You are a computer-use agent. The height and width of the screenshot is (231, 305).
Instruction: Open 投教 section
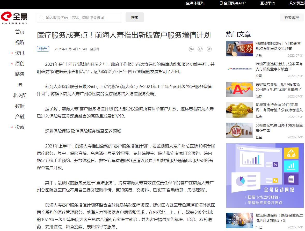20,127
